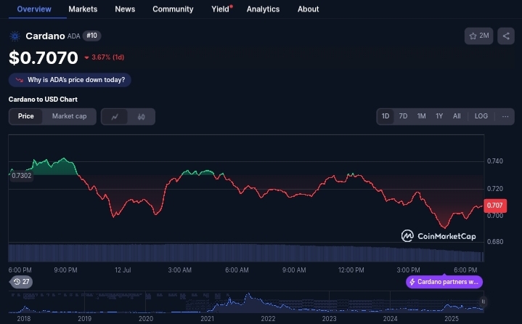Switch to line chart view icon
The image size is (522, 324).
(x=115, y=116)
